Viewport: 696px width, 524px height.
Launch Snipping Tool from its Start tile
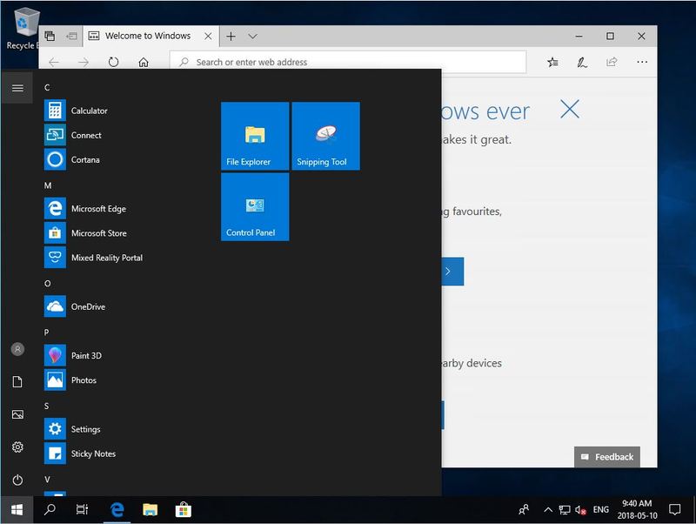[x=325, y=135]
